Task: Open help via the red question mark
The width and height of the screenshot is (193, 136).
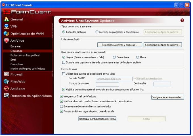Action: [182, 20]
